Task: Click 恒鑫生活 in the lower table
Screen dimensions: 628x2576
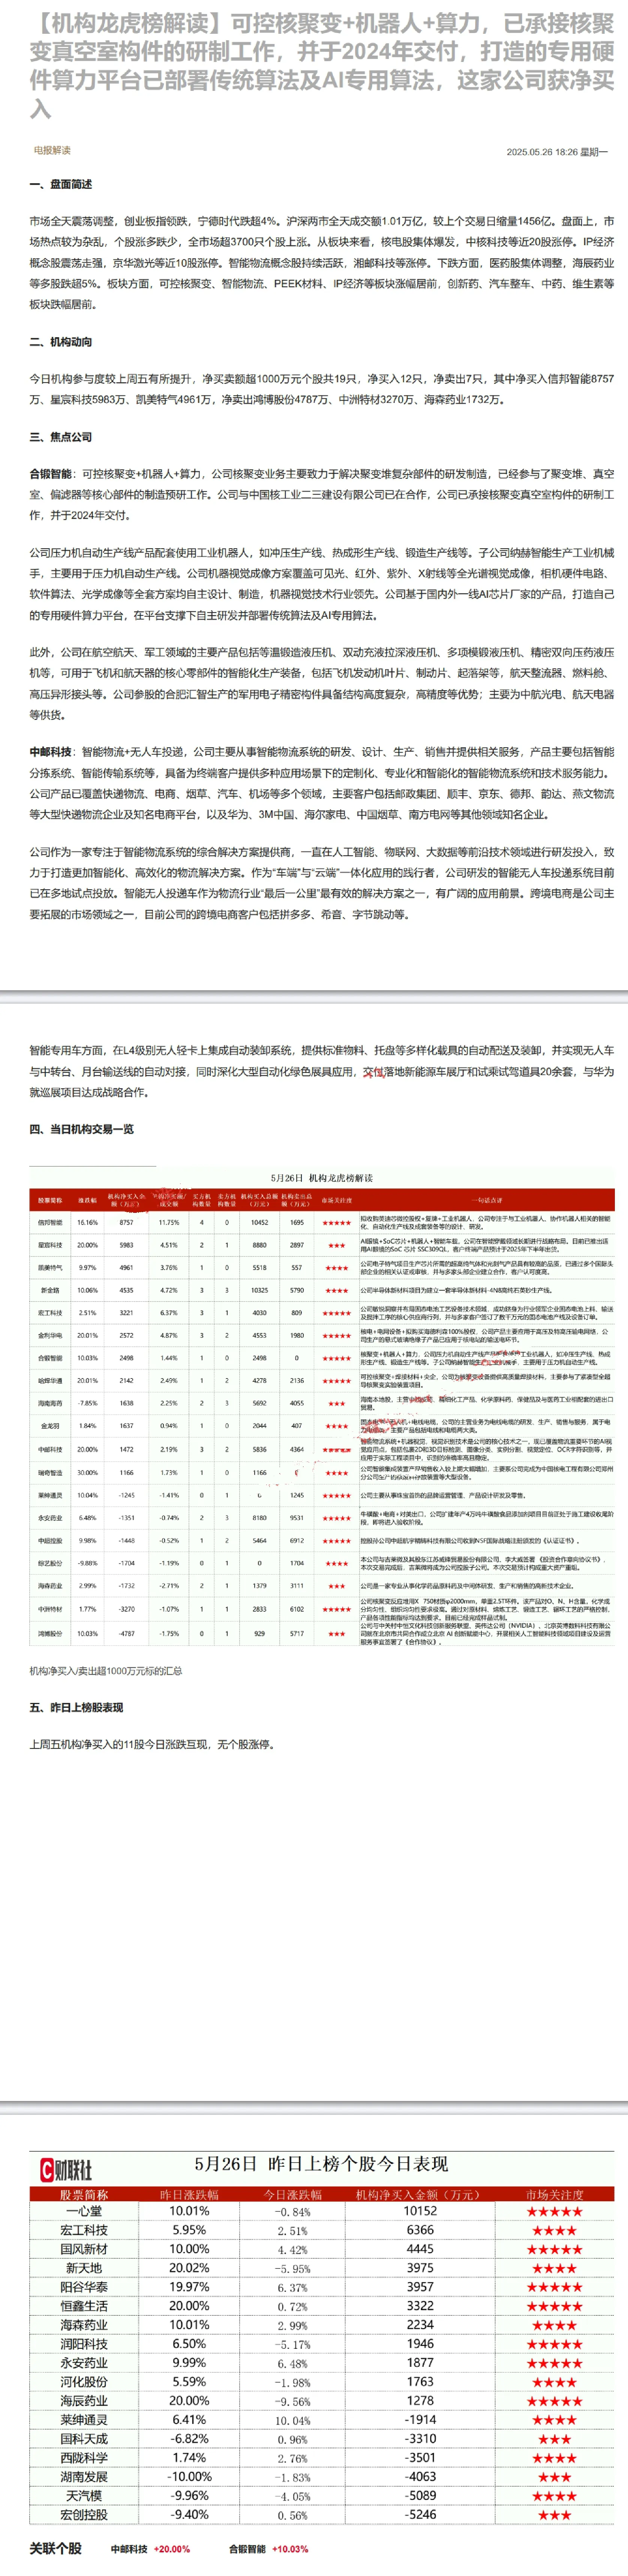Action: coord(84,2306)
